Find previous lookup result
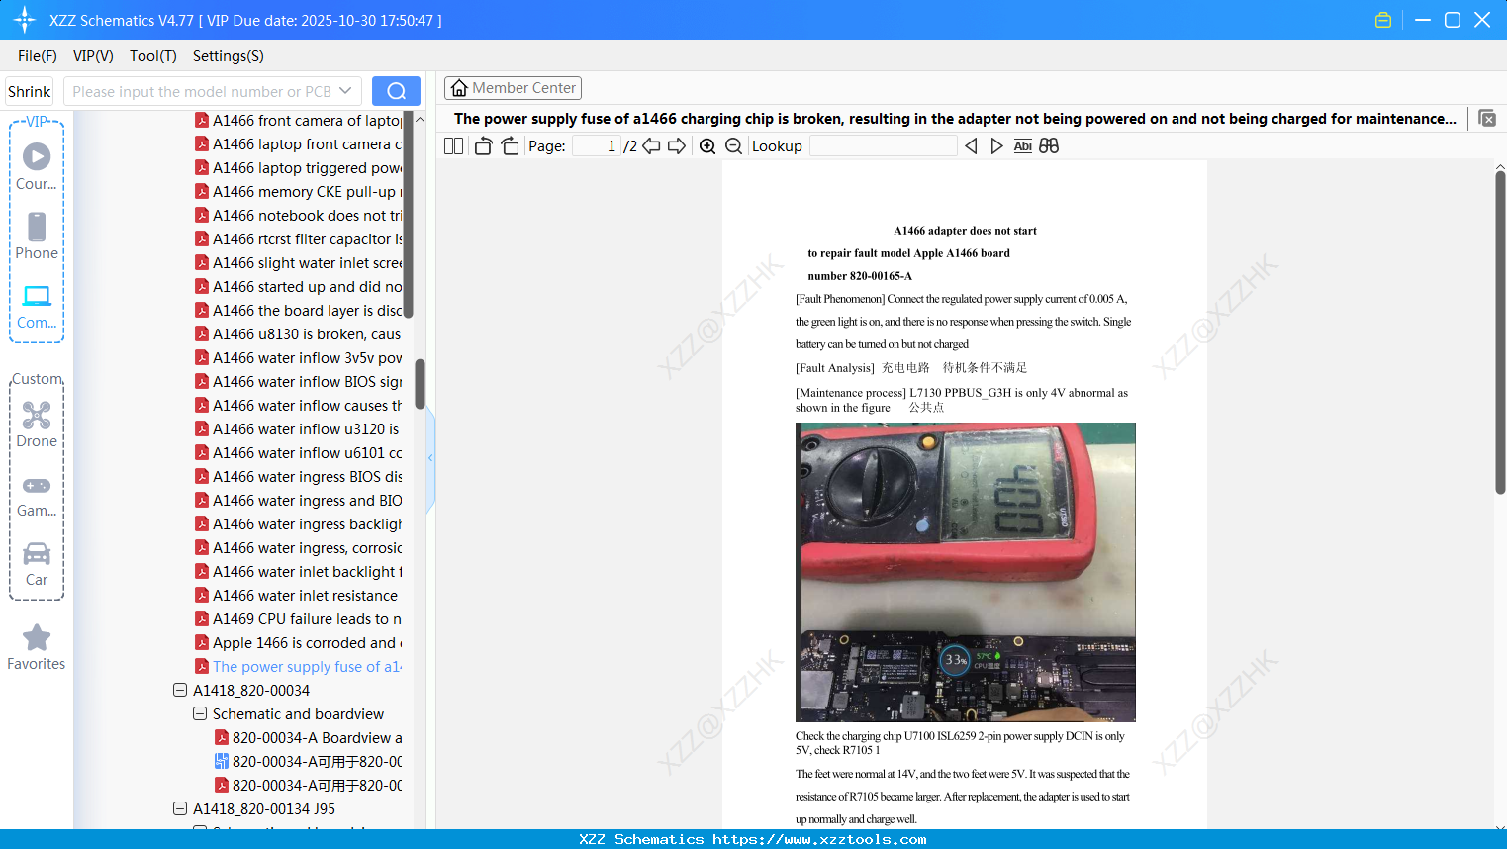The height and width of the screenshot is (849, 1507). (971, 145)
